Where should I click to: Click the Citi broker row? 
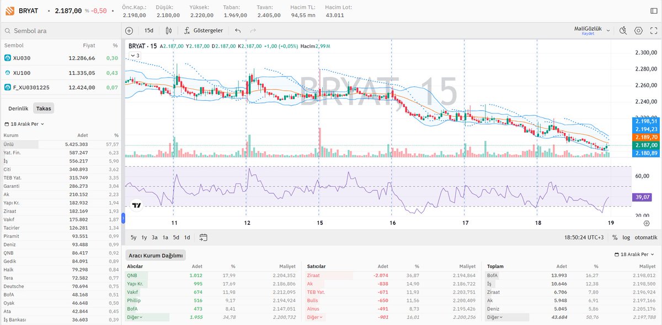pyautogui.click(x=60, y=169)
